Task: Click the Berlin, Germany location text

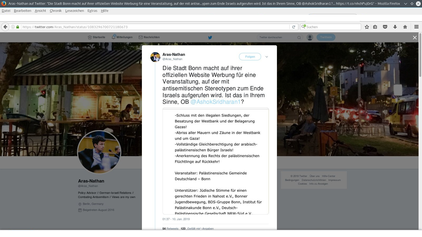Action: (93, 204)
